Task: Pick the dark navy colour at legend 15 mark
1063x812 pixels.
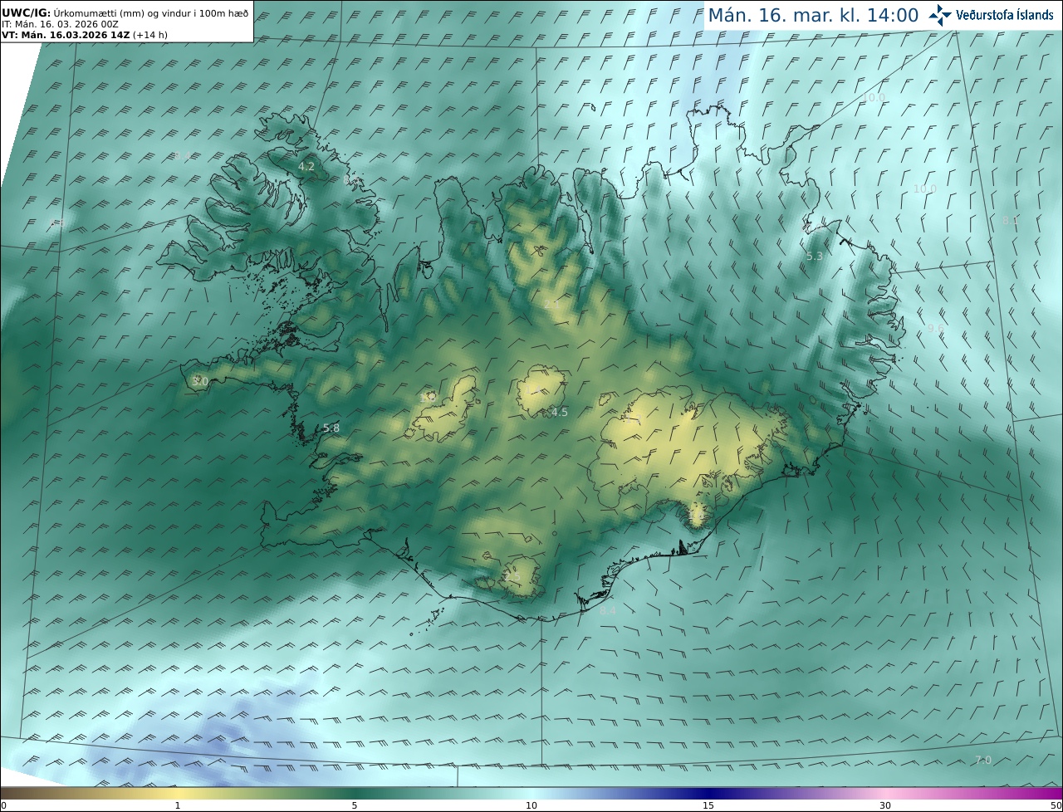Action: [x=708, y=793]
